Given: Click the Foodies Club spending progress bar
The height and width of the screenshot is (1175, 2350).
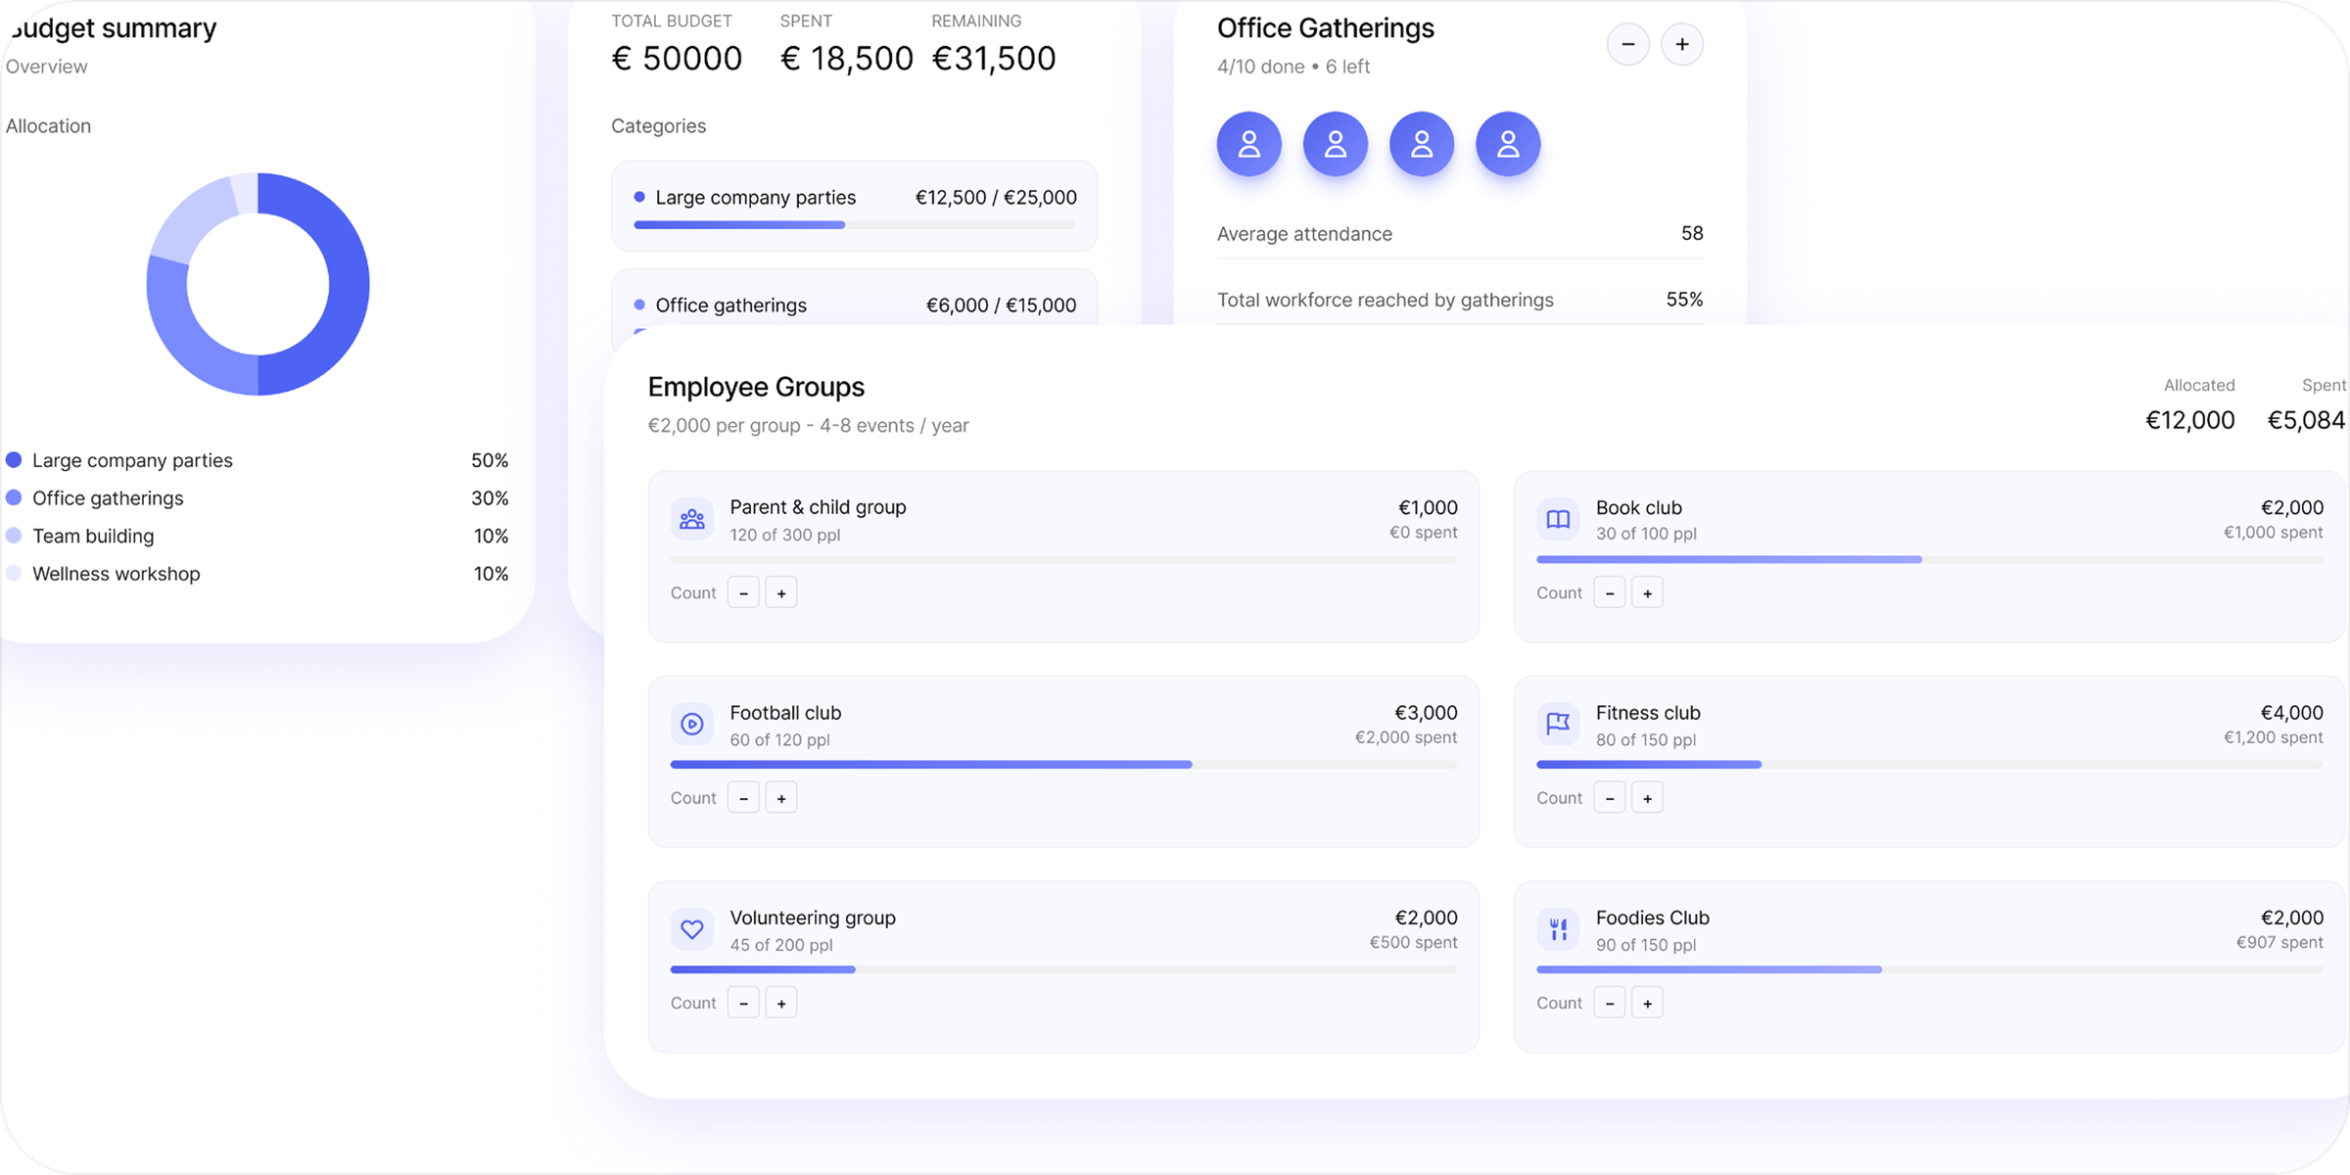Looking at the screenshot, I should (1929, 969).
